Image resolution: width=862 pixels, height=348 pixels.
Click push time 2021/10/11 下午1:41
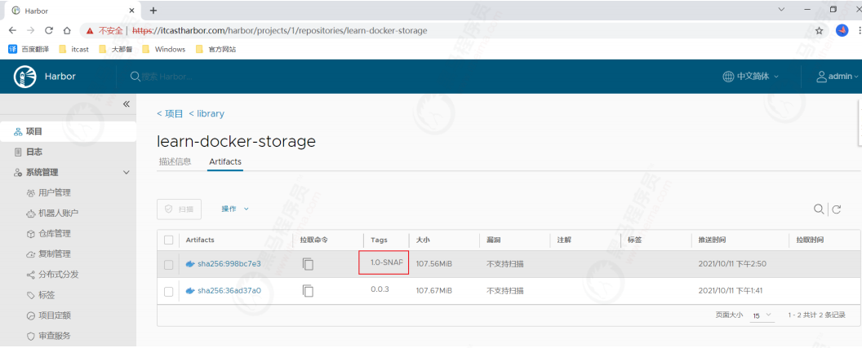(x=731, y=290)
